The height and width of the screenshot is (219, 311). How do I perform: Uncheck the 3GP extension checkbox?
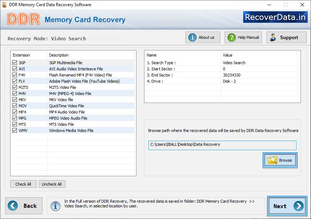[15, 63]
